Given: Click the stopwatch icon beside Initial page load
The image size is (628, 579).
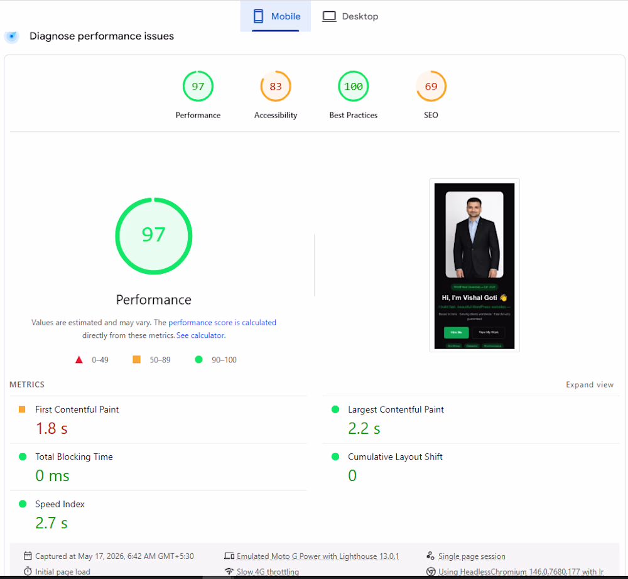Looking at the screenshot, I should pyautogui.click(x=28, y=571).
